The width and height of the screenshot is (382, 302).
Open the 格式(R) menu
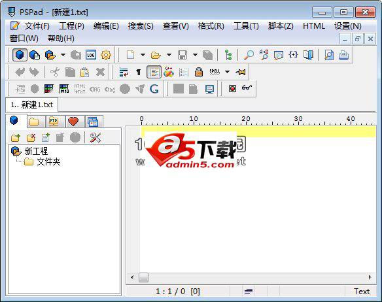211,25
